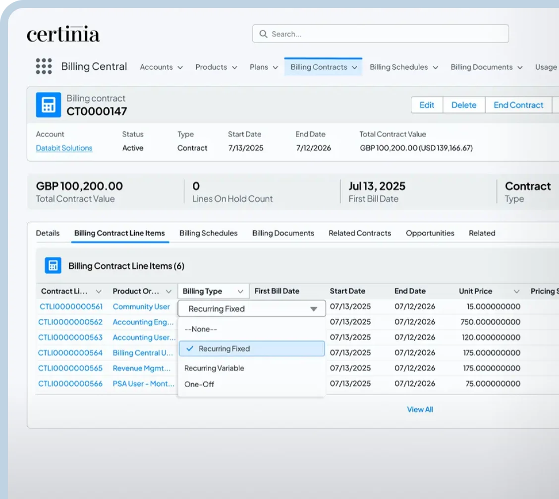Click the search magnifier icon
The width and height of the screenshot is (559, 499).
(x=263, y=34)
